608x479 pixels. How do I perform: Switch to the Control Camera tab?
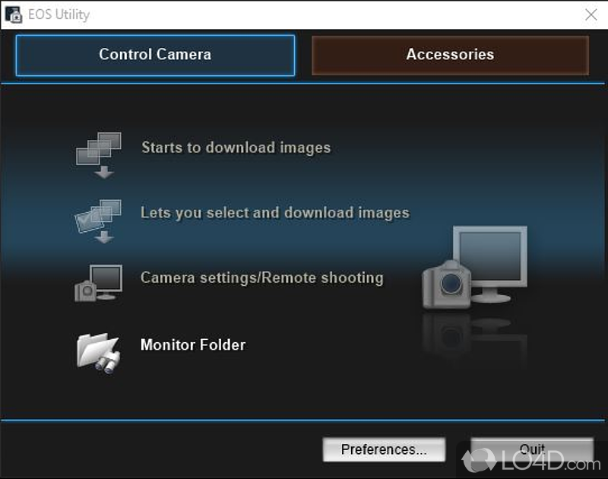155,55
